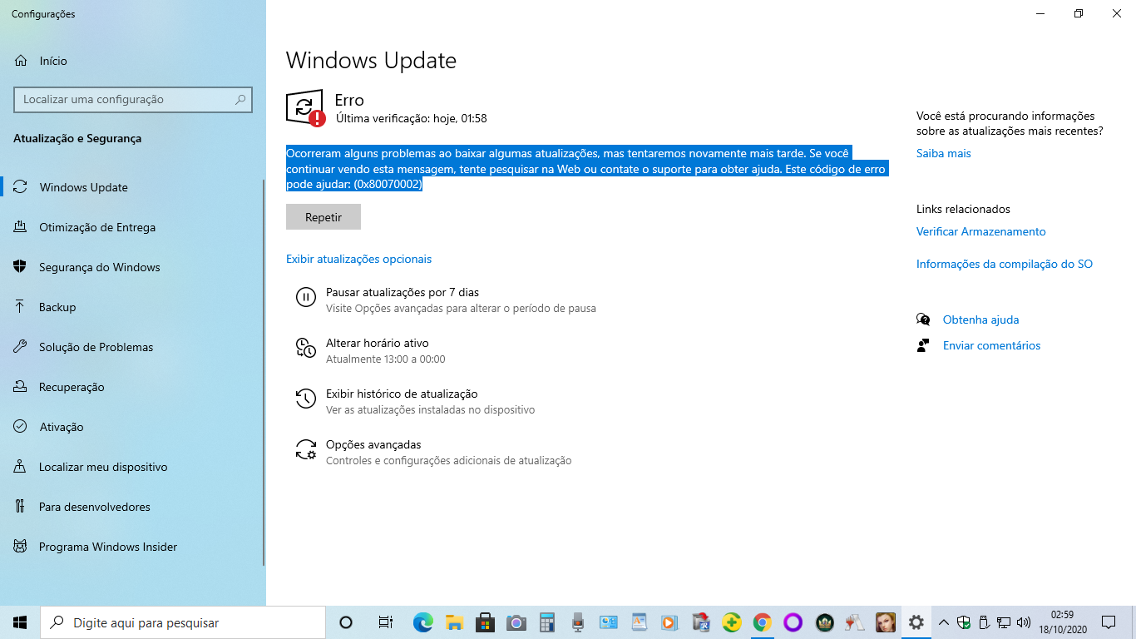Open Microsoft Store from taskbar
1136x639 pixels.
click(485, 622)
